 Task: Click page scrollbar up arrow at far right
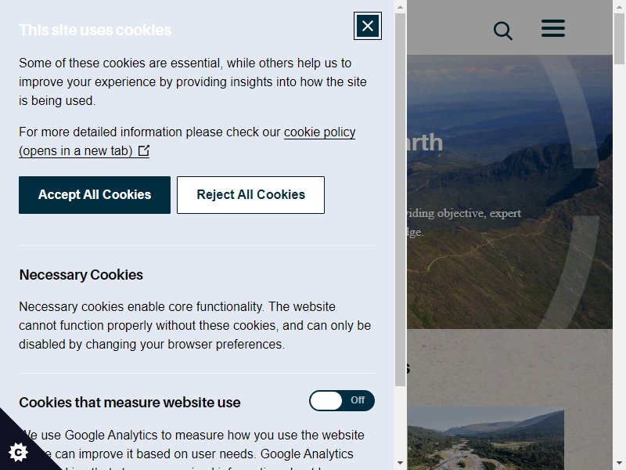point(619,7)
